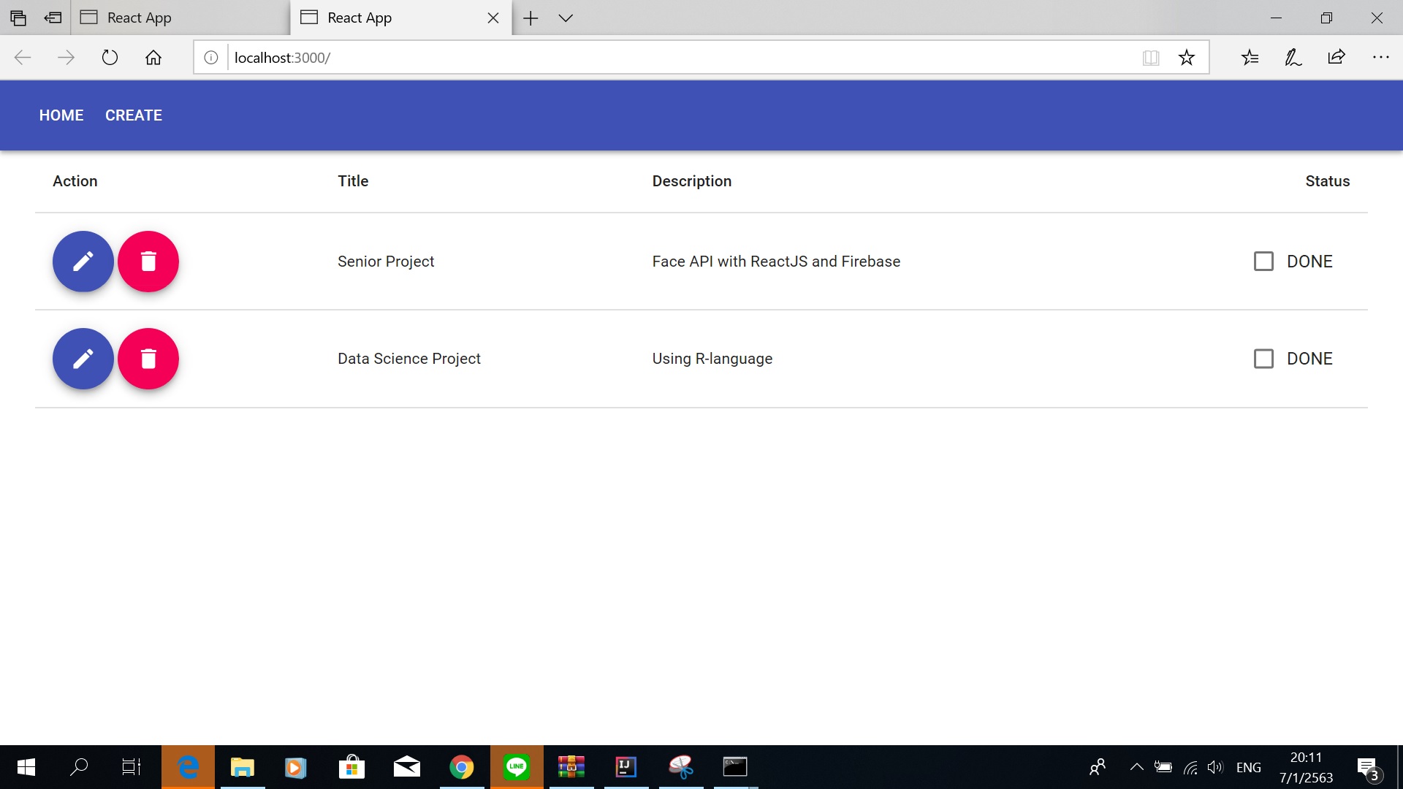The image size is (1403, 789).
Task: Open the favorites hub
Action: point(1250,57)
